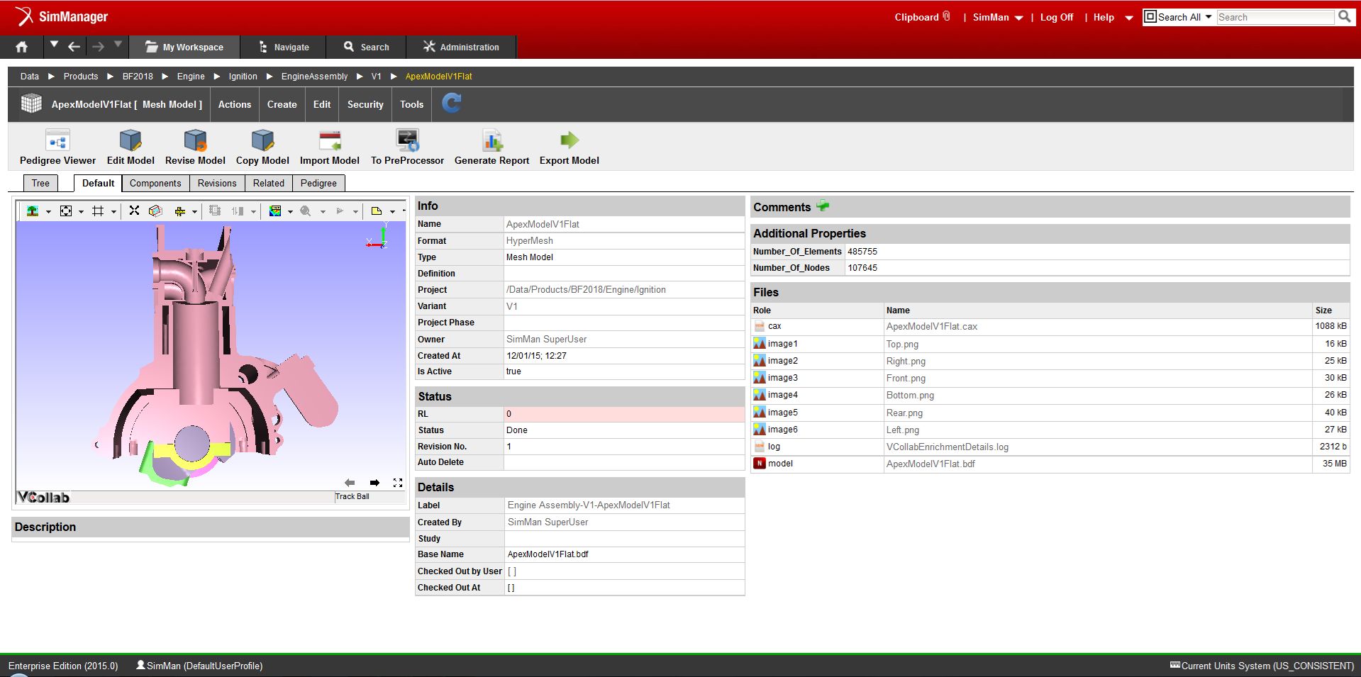Click the ApexModelV1Flat.bdf in Files list
Screen dimensions: 1361x677
click(931, 464)
